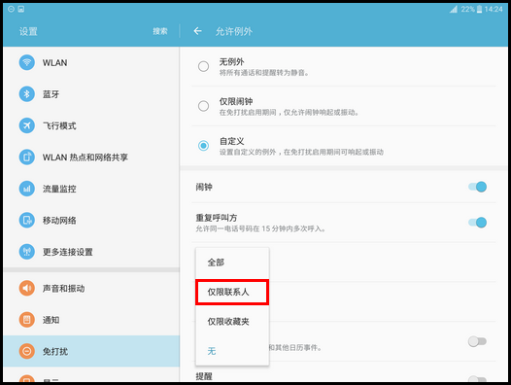Tap the WLAN wifi icon
This screenshot has height=385, width=511.
(x=27, y=62)
